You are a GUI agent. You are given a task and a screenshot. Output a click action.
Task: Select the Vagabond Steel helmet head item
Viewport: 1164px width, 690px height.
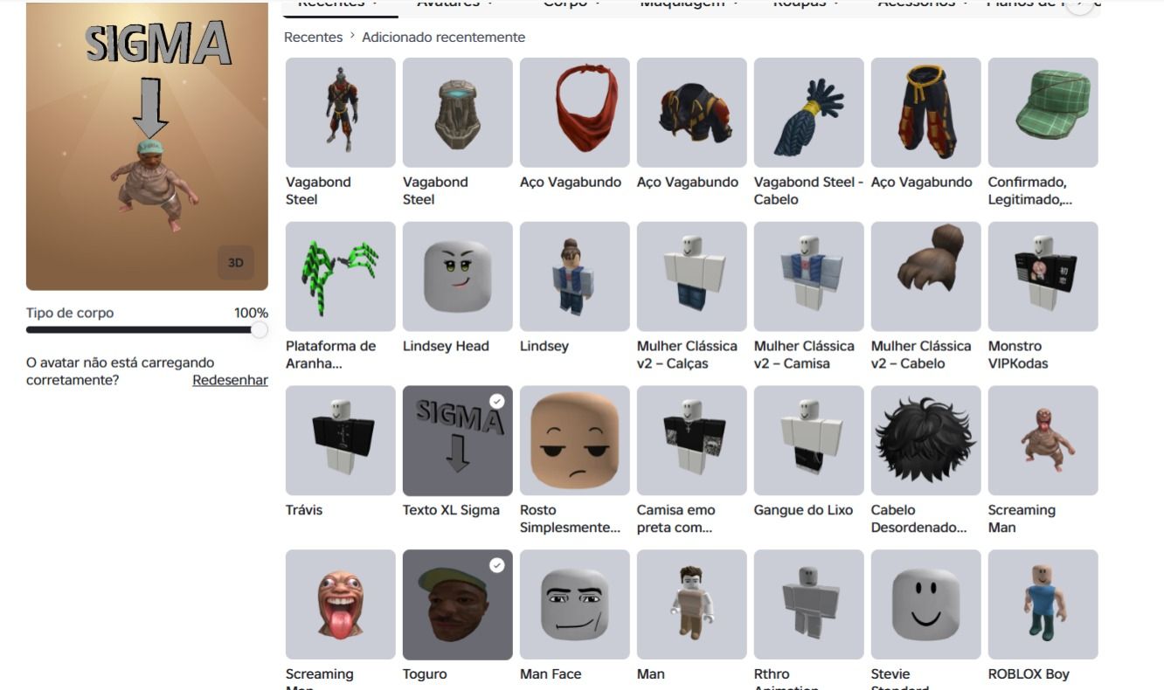tap(458, 113)
